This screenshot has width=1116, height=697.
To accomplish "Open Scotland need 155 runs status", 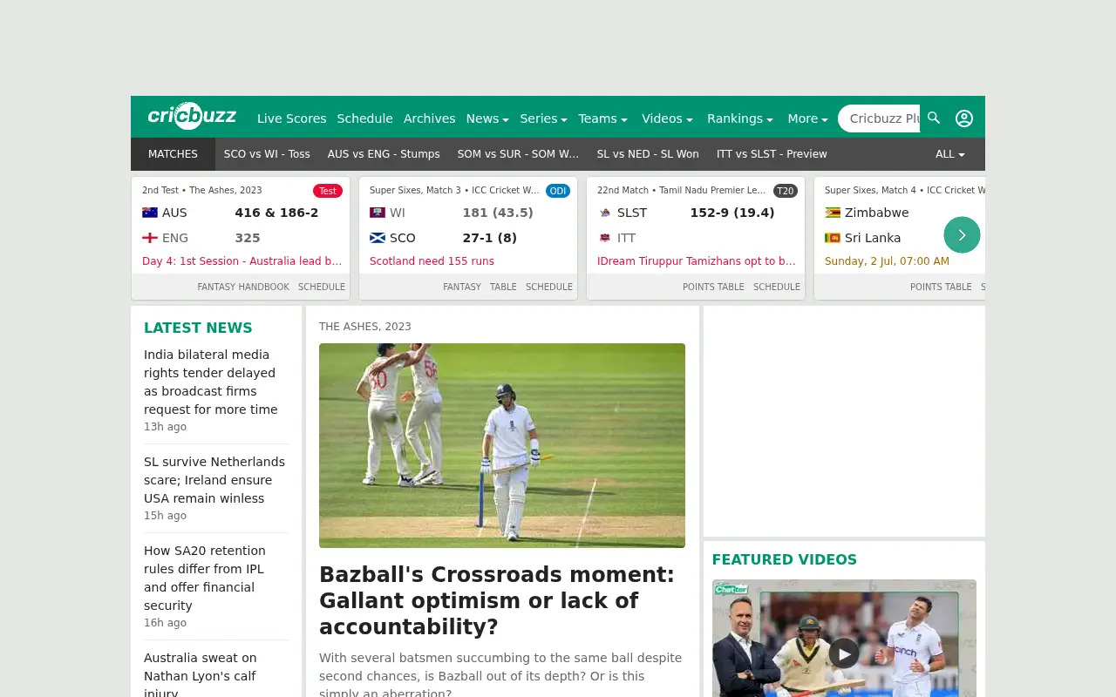I will click(x=432, y=261).
